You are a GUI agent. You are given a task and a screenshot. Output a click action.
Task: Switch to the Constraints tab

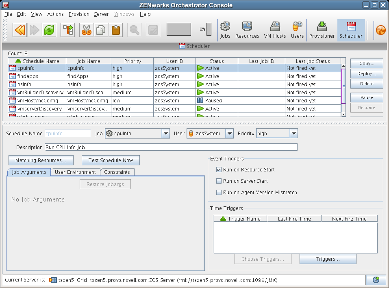click(117, 172)
